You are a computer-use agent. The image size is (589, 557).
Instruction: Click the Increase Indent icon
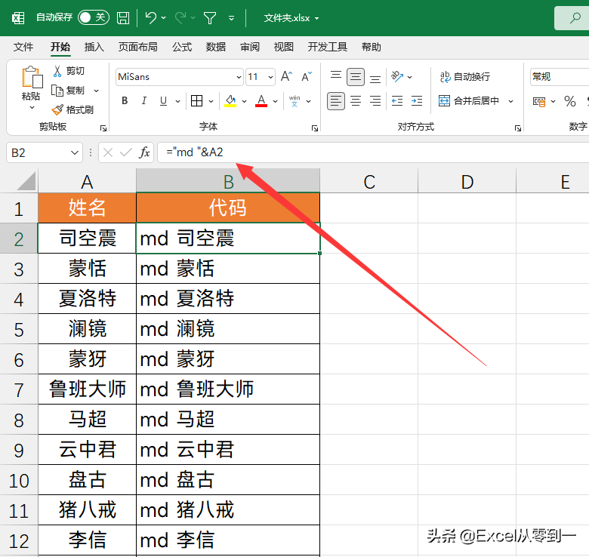point(417,100)
